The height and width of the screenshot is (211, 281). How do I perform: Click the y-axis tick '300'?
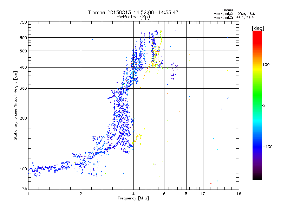coord(23,89)
